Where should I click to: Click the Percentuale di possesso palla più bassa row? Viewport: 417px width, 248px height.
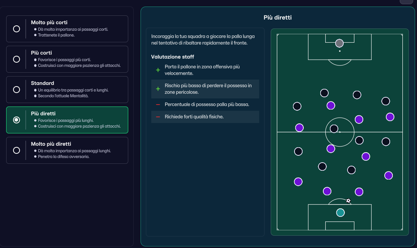tap(205, 105)
